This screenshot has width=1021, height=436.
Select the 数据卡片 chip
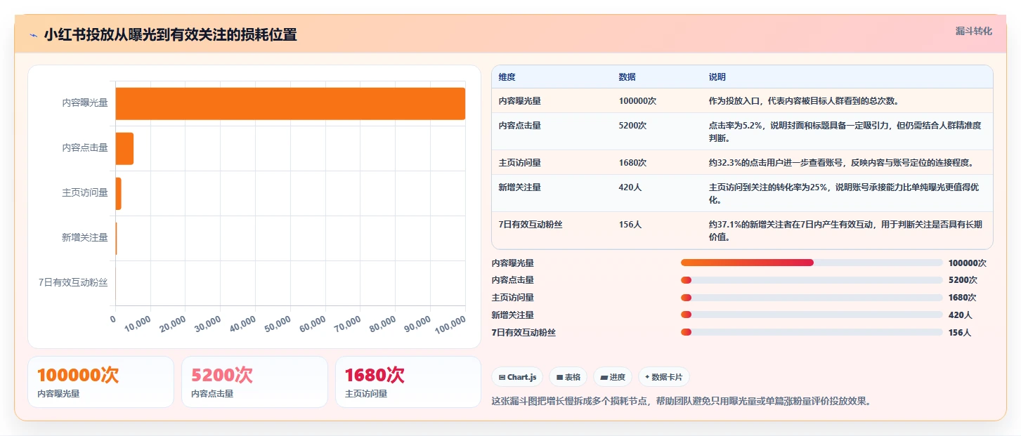(x=664, y=377)
